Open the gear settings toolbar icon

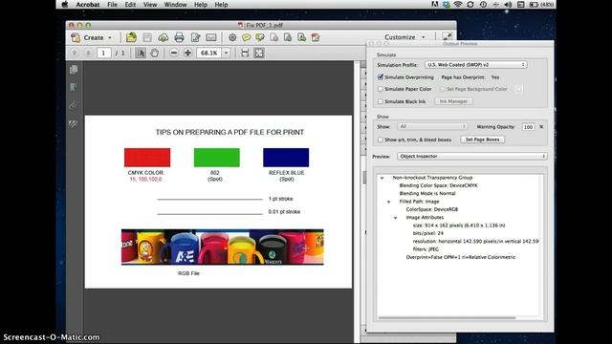coord(232,37)
